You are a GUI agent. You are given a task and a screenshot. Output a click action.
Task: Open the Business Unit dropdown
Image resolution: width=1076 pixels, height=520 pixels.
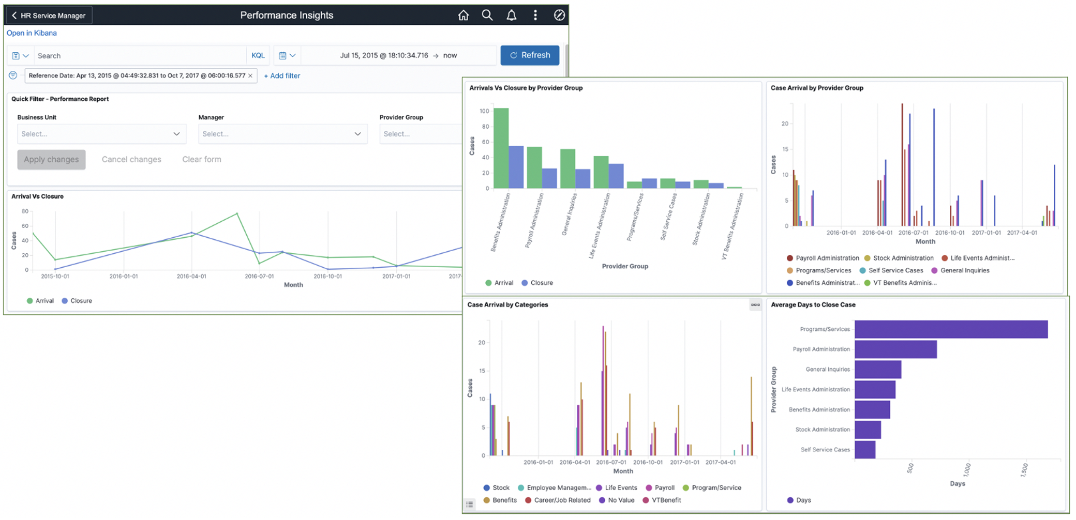pos(101,133)
